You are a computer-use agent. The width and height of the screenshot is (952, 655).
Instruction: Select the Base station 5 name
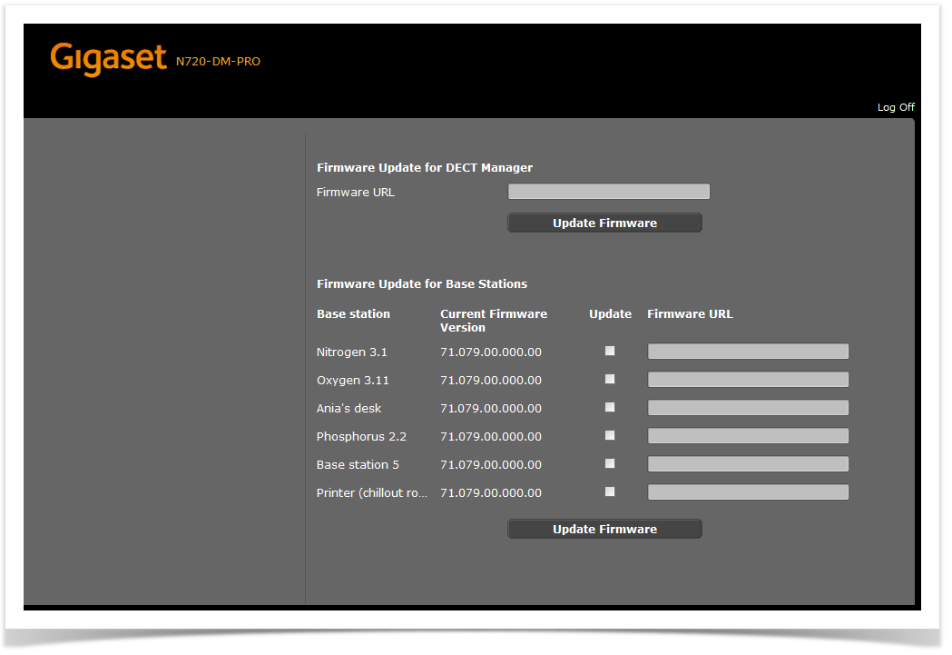(358, 465)
